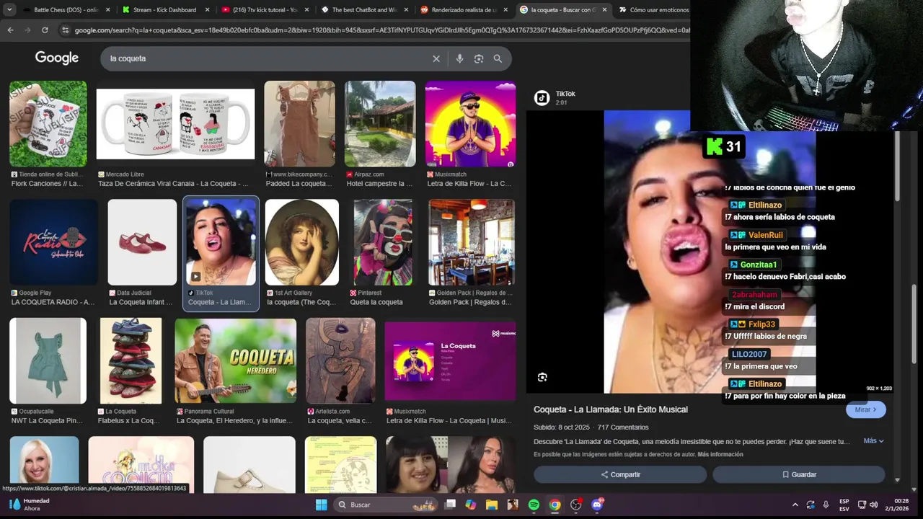Open the Humedad weather widget

[x=29, y=505]
